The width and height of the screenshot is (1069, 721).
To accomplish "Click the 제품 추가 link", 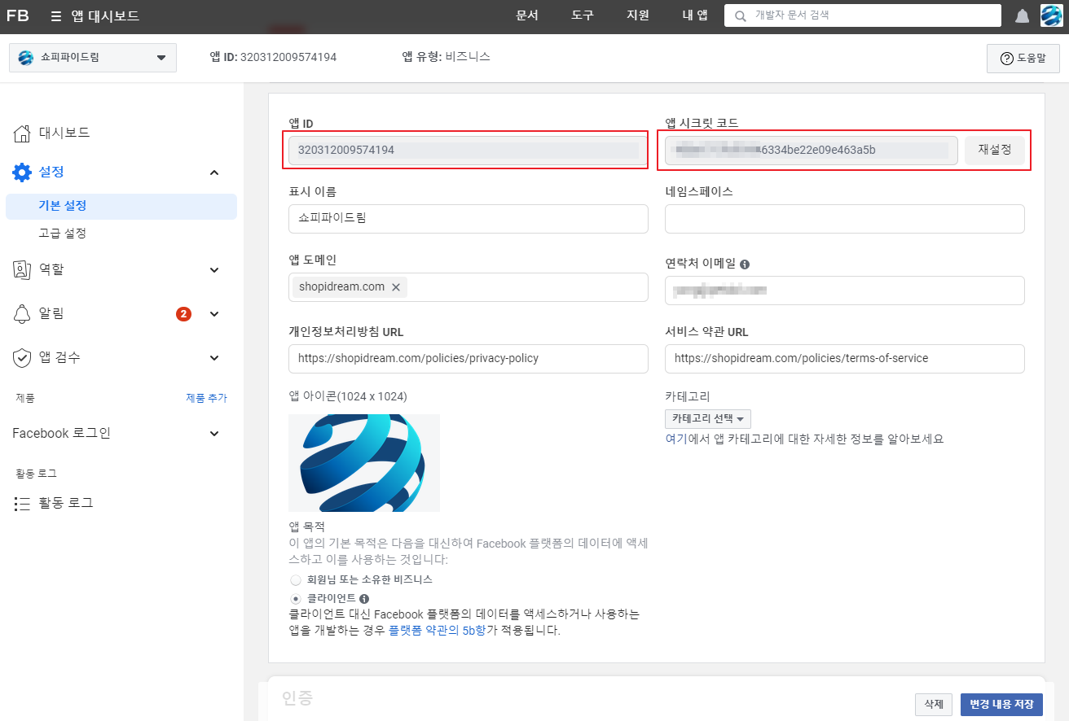I will point(206,399).
